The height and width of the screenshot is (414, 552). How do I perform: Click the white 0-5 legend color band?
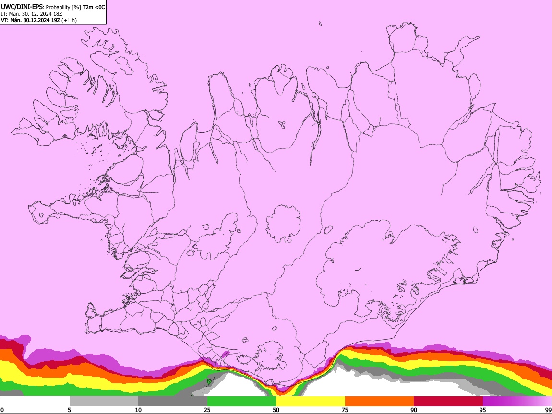(x=35, y=402)
